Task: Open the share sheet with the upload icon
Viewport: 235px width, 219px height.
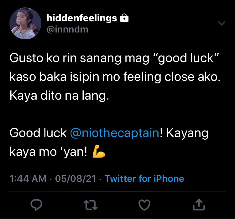Action: pyautogui.click(x=199, y=205)
